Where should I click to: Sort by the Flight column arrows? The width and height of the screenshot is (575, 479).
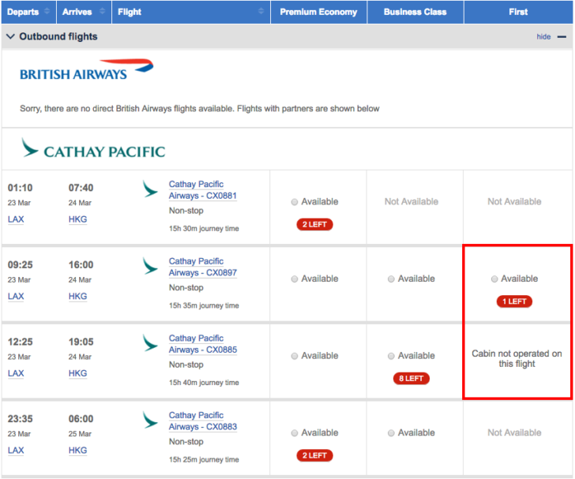261,11
